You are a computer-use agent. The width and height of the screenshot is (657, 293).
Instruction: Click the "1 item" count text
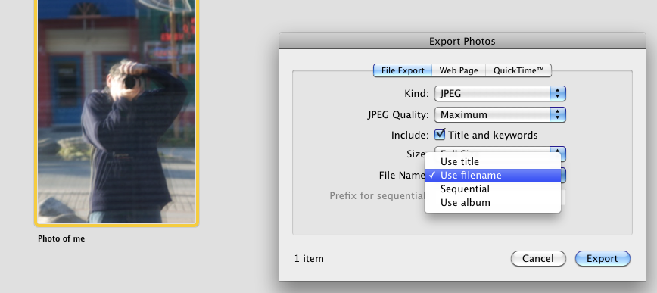(309, 259)
